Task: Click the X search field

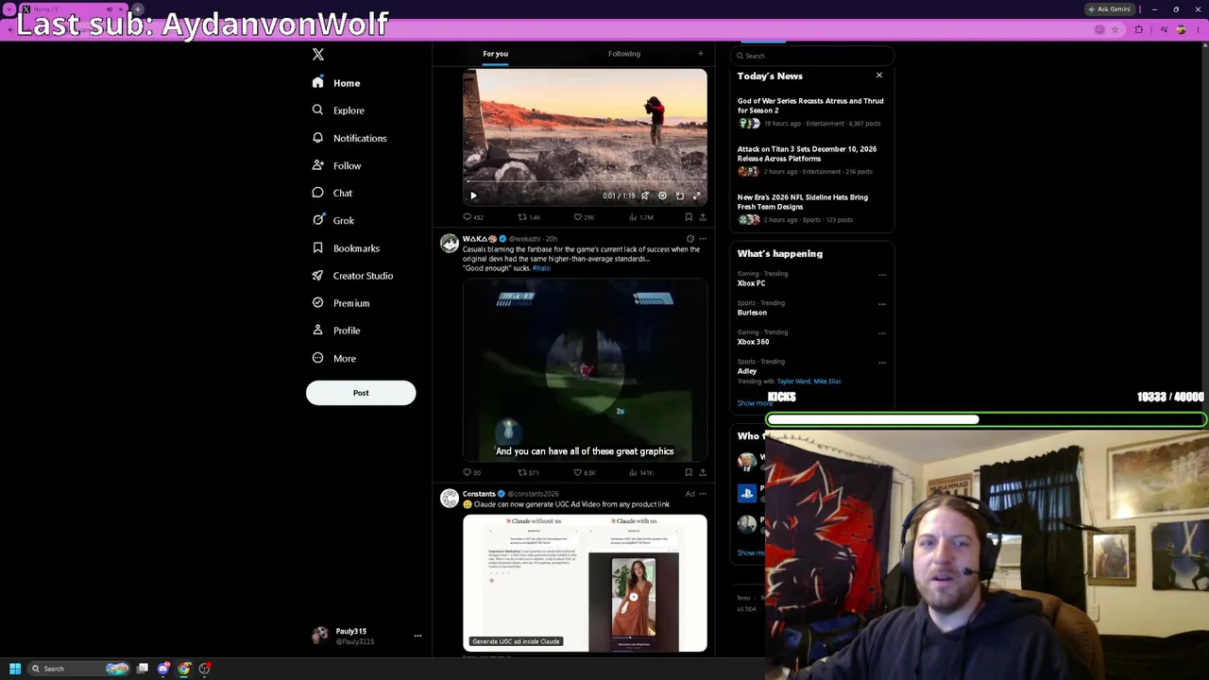Action: pos(812,56)
